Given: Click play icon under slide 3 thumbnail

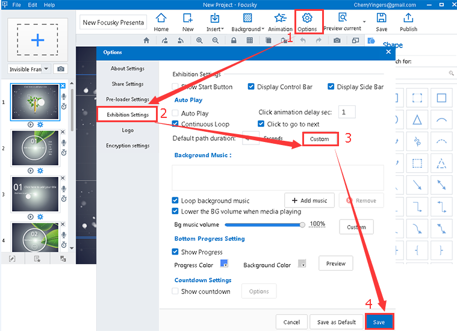Looking at the screenshot, I should 30,217.
